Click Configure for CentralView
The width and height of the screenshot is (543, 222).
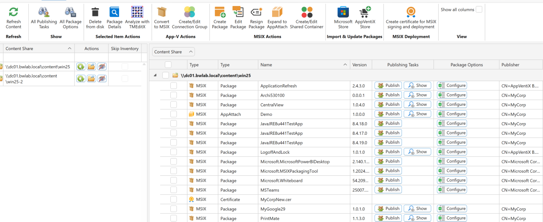click(x=452, y=105)
